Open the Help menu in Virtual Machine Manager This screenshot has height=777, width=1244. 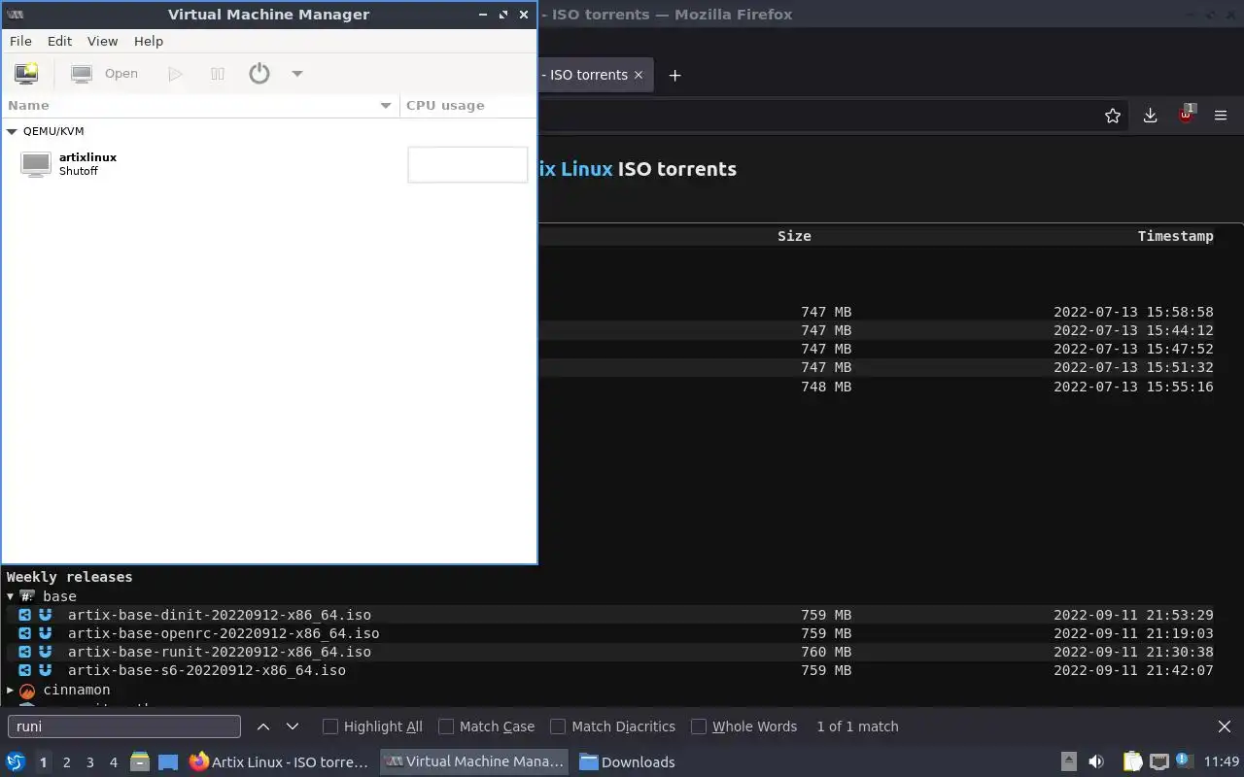[149, 41]
